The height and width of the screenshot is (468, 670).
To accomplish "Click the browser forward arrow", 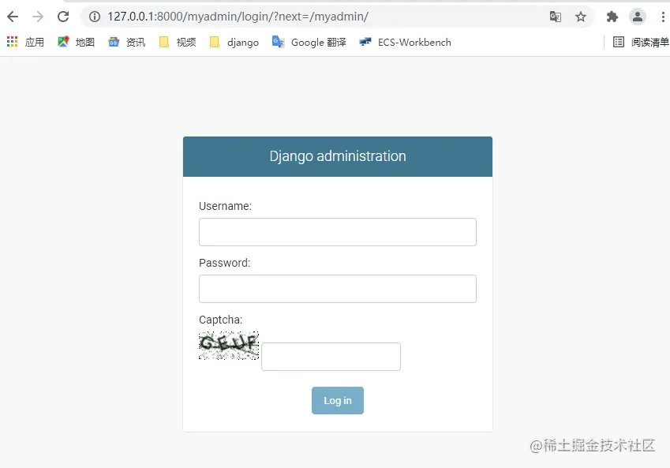I will click(38, 17).
